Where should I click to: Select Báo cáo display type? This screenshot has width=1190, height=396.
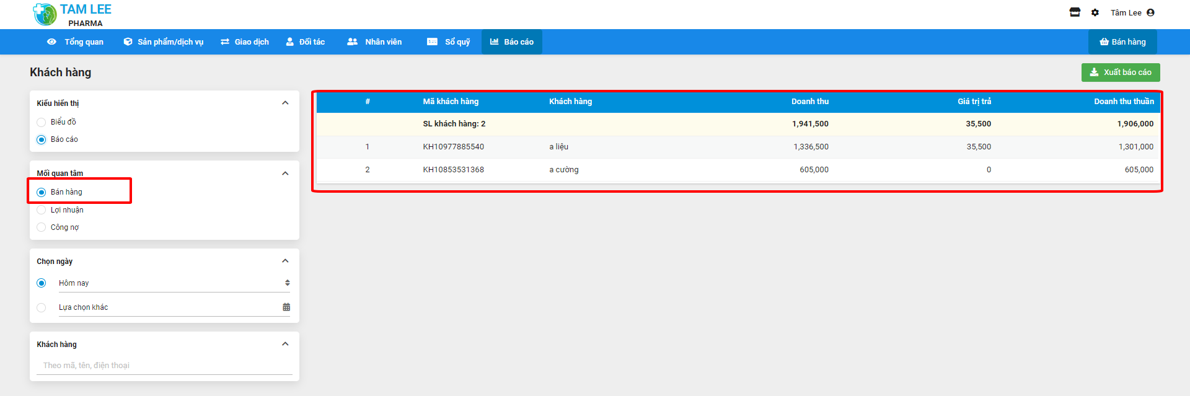[x=42, y=139]
